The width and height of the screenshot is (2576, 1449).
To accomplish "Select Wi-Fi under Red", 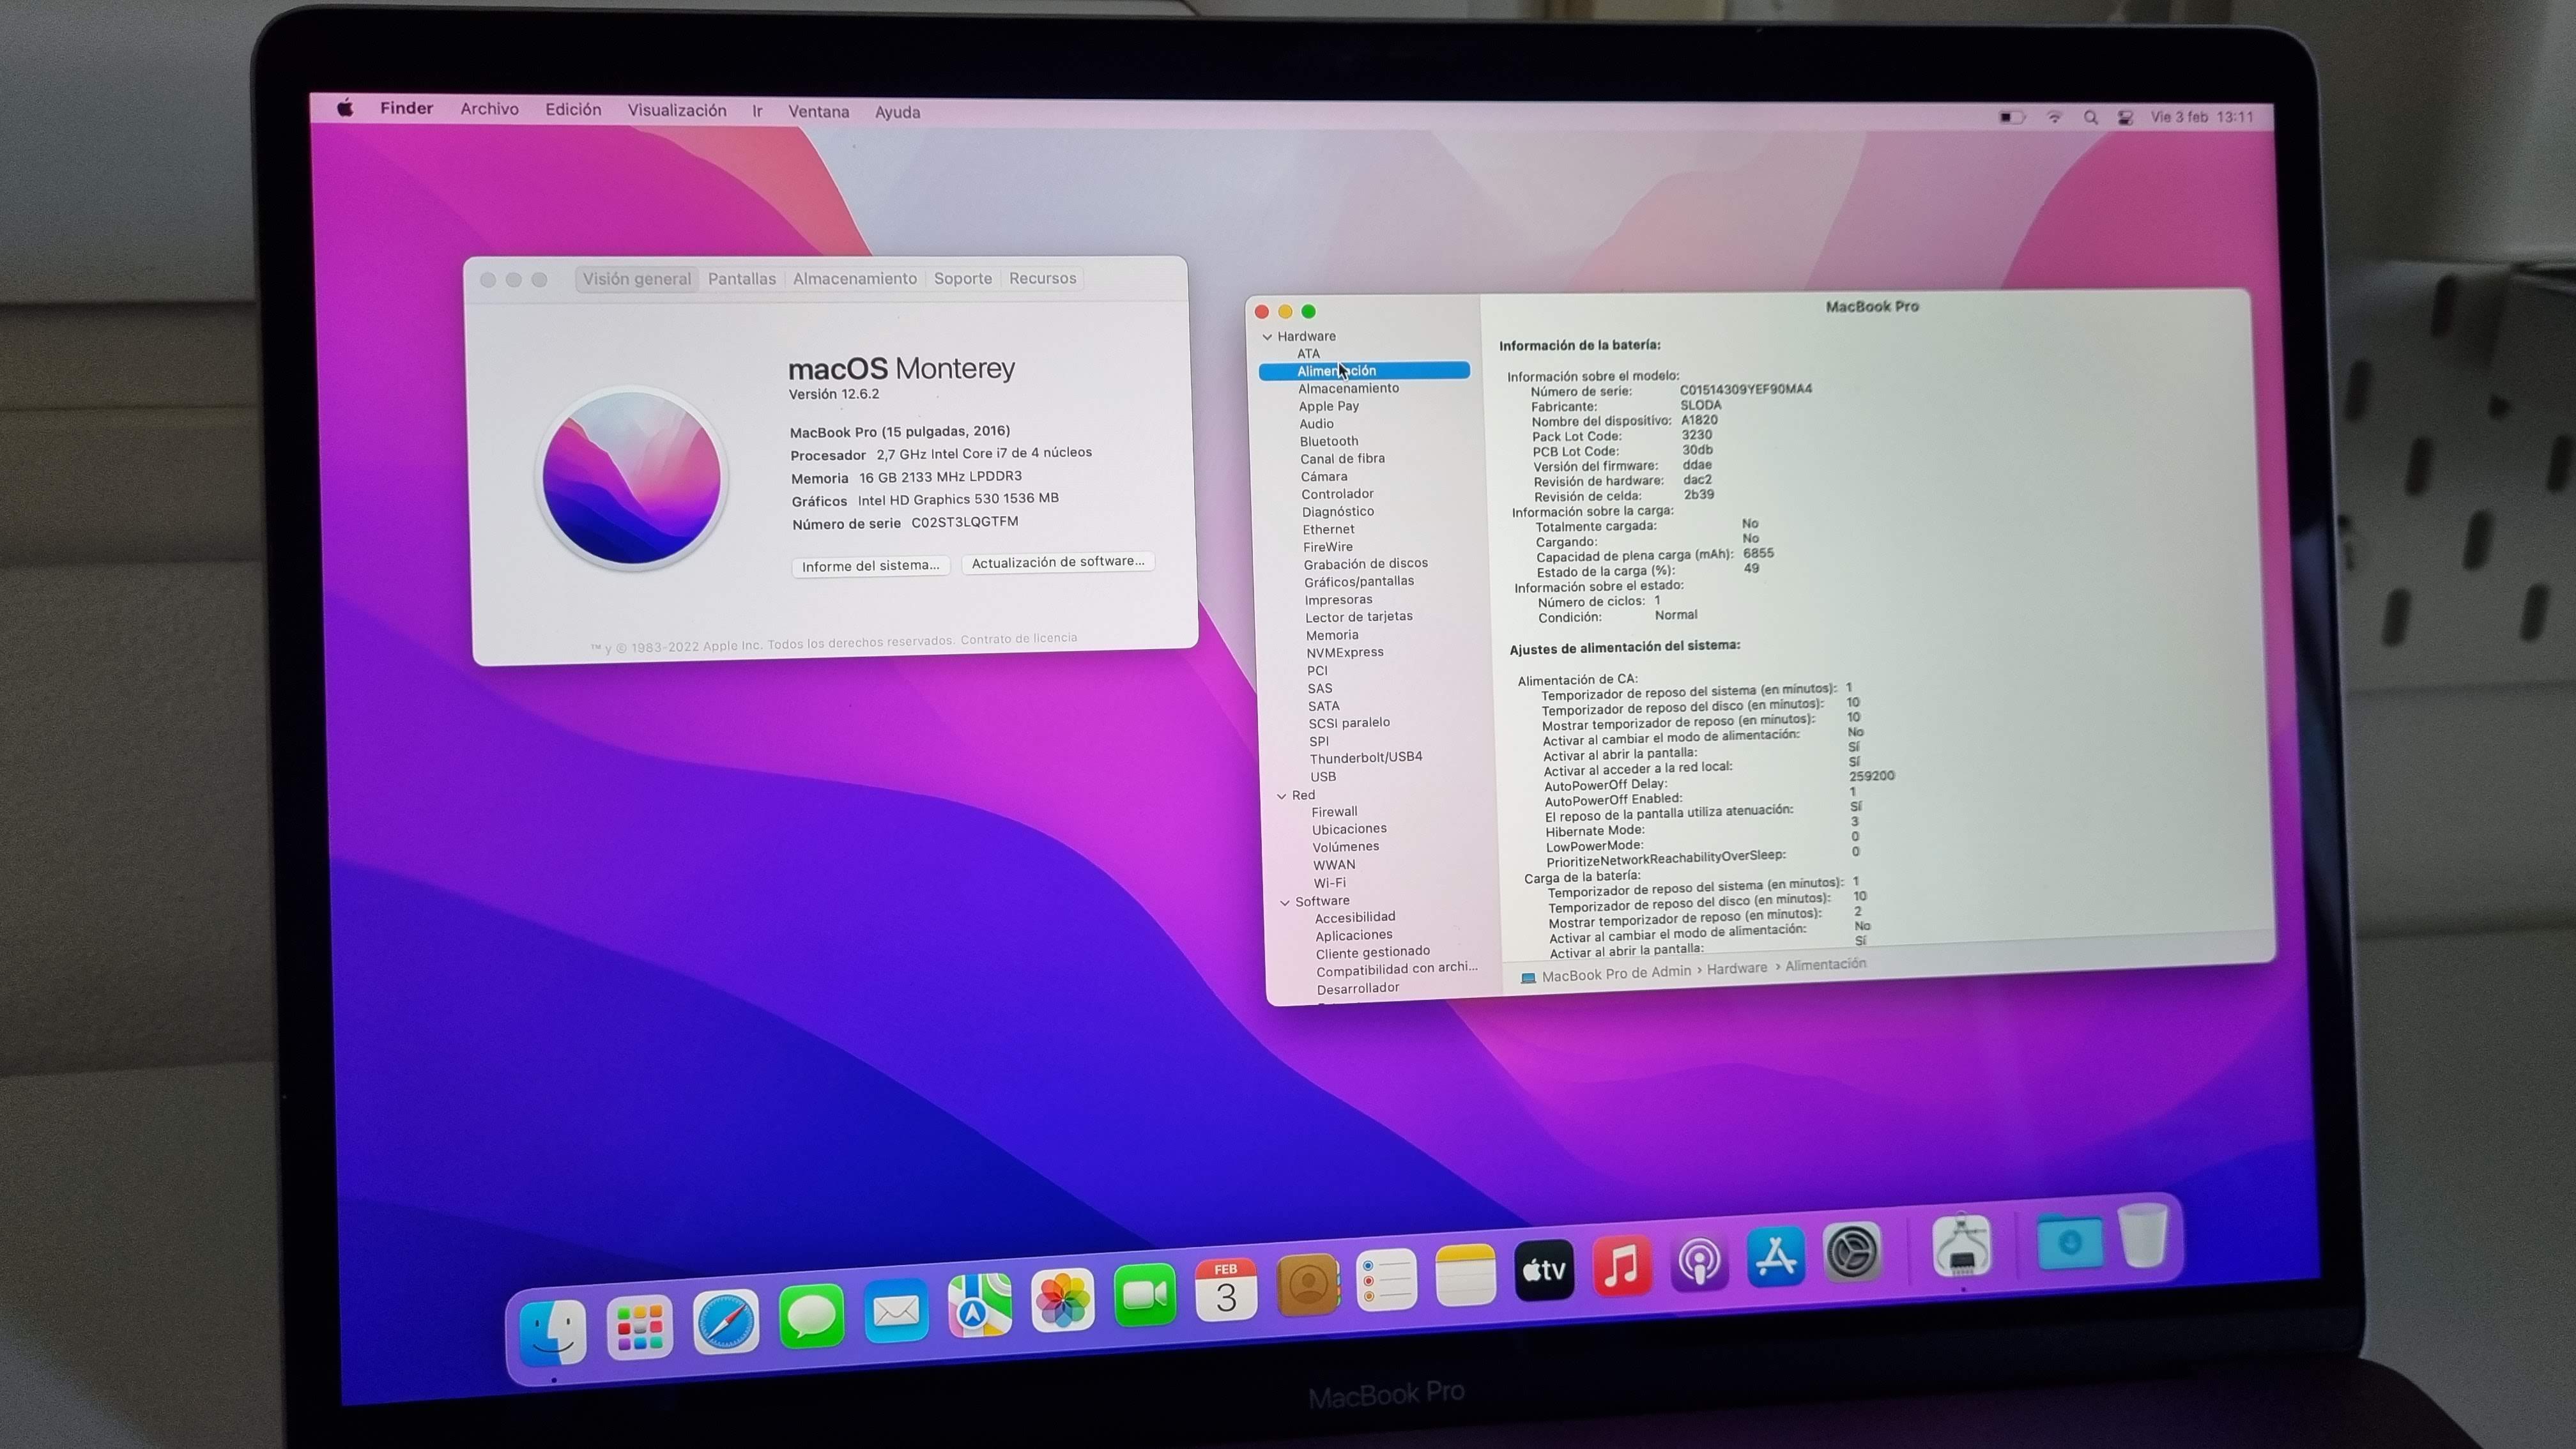I will click(1329, 883).
